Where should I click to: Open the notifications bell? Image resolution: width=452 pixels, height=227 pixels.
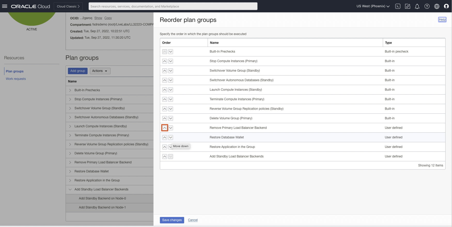tap(417, 6)
